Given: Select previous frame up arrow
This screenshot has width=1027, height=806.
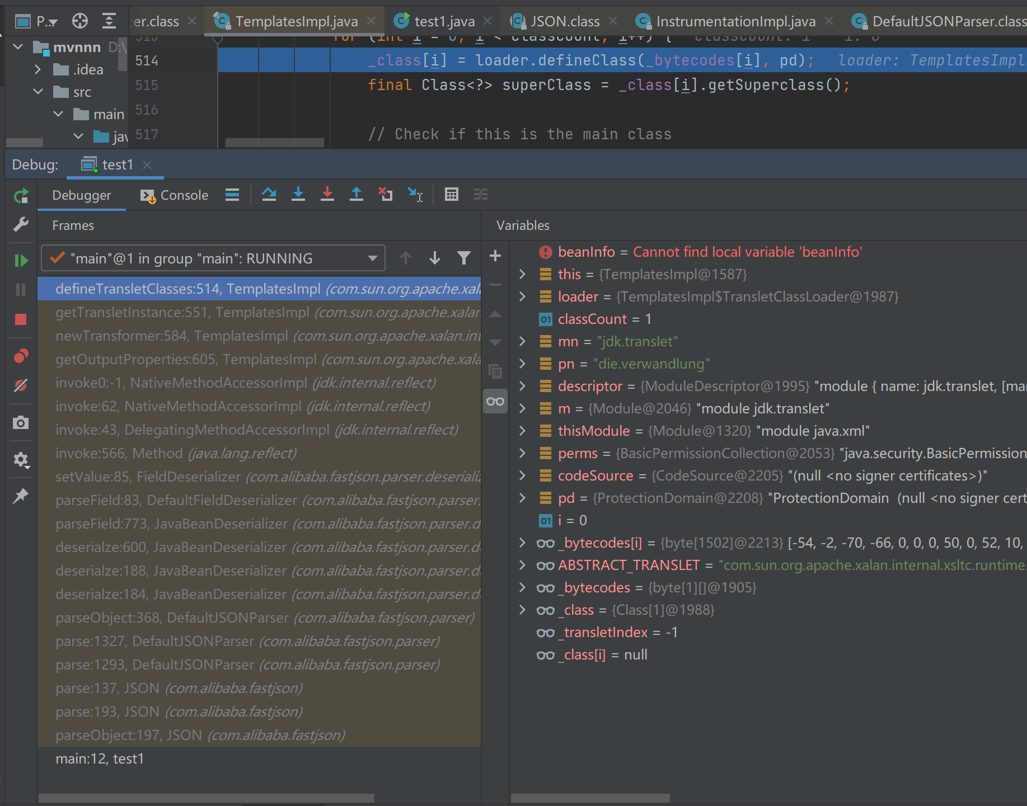Looking at the screenshot, I should 406,258.
